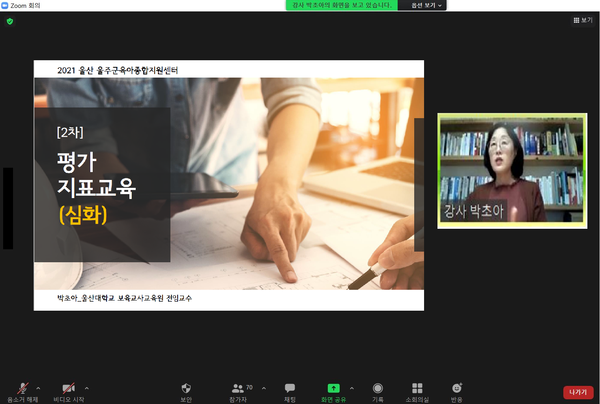Screen dimensions: 600x404
Task: Expand participants options chevron
Action: coord(264,388)
